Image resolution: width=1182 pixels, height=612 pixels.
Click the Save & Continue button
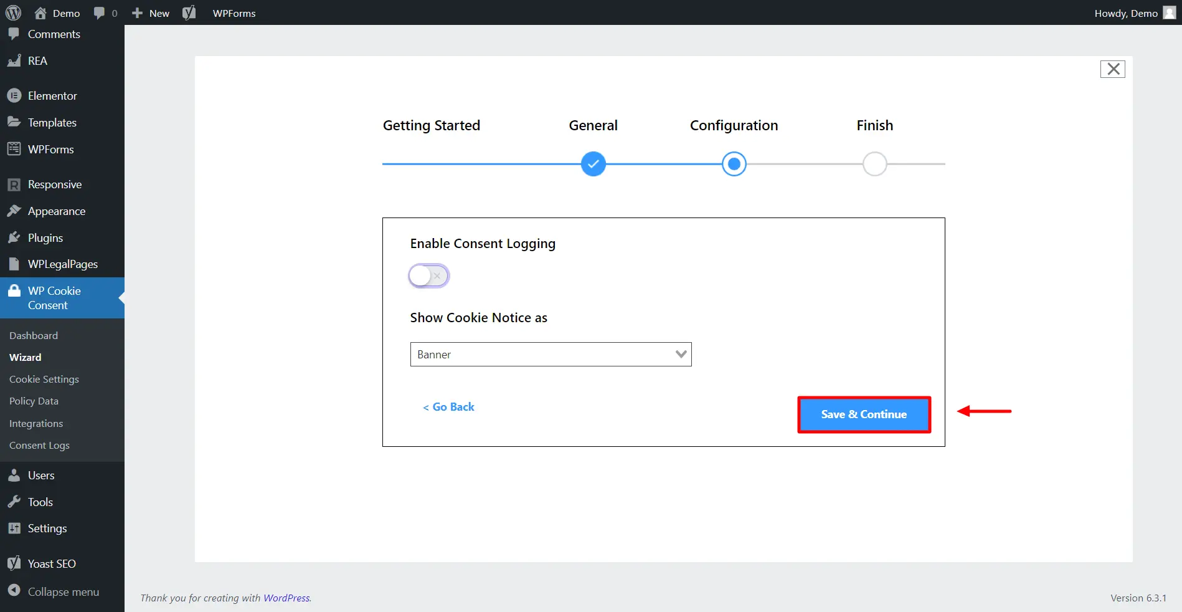tap(864, 414)
